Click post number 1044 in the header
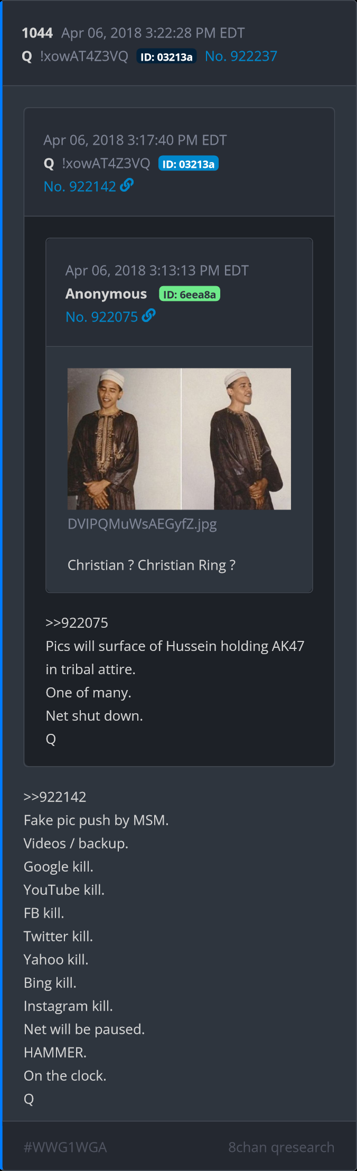The image size is (357, 1171). click(x=37, y=33)
